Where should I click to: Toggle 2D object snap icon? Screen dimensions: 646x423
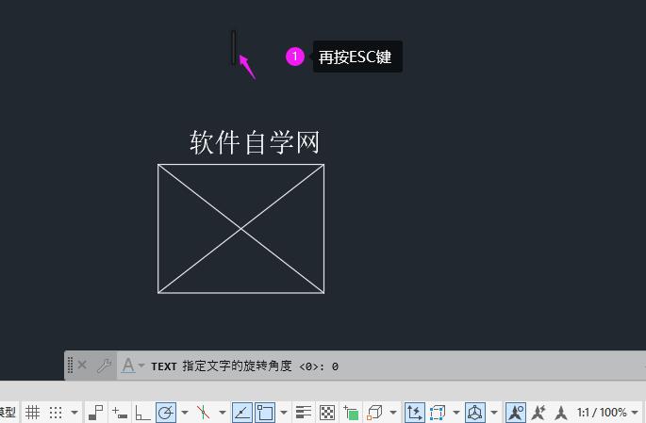pyautogui.click(x=264, y=412)
